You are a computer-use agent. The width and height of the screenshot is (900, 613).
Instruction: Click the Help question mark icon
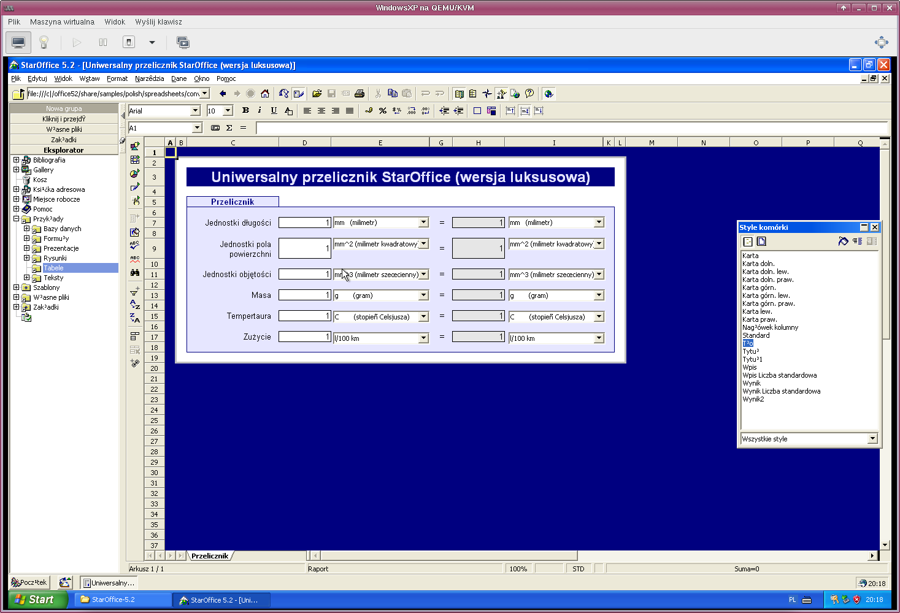[x=529, y=94]
